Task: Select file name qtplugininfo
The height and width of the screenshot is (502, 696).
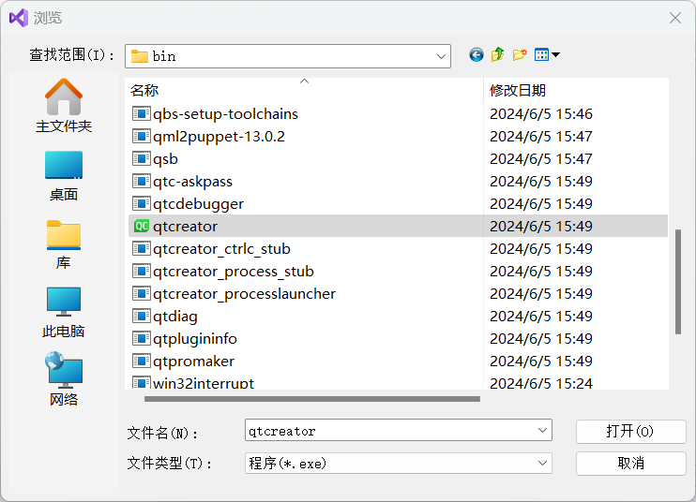Action: [x=195, y=338]
